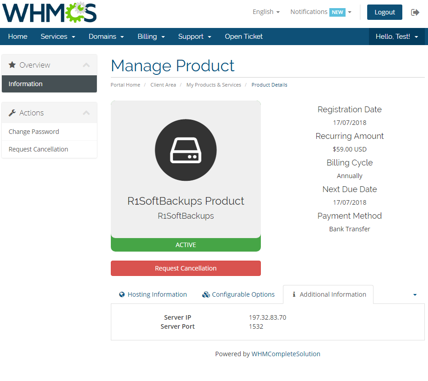Viewport: 428px width, 381px height.
Task: Open the tabs overflow caret dropdown
Action: tap(415, 295)
